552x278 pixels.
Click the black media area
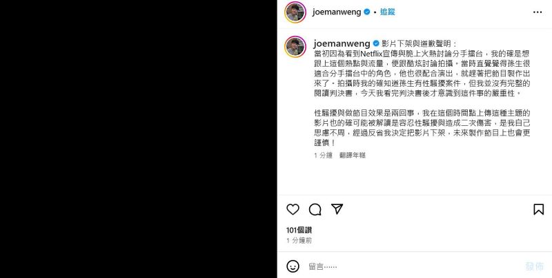139,139
